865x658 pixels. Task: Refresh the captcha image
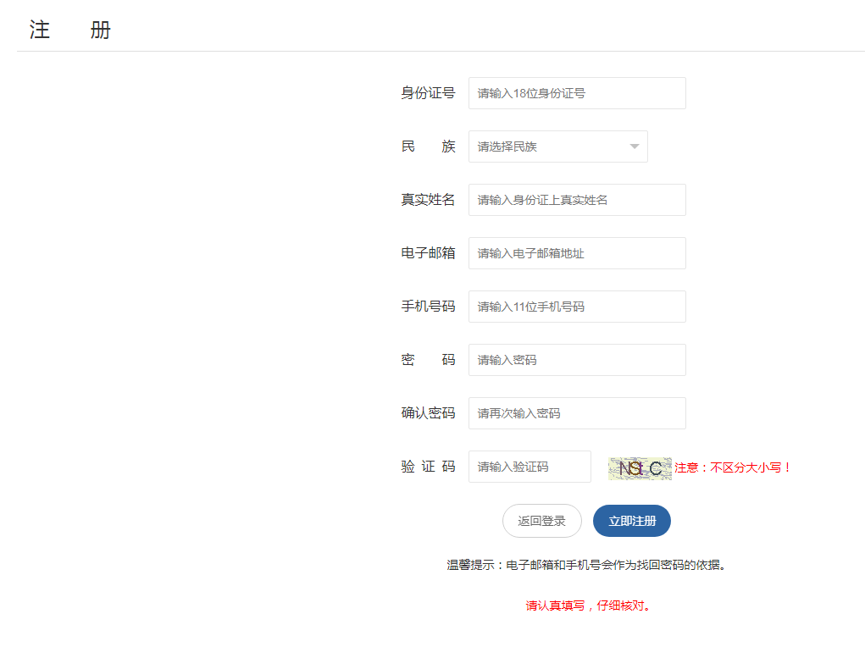coord(640,469)
